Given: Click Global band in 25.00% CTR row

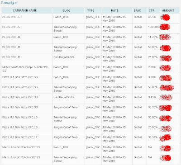Looking at the screenshot, I should click(x=138, y=57).
